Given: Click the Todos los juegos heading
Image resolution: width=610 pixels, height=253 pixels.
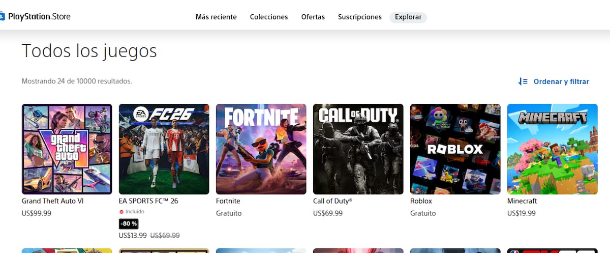Looking at the screenshot, I should click(89, 51).
